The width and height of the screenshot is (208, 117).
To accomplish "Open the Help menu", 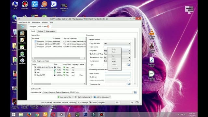I will point(51,22).
